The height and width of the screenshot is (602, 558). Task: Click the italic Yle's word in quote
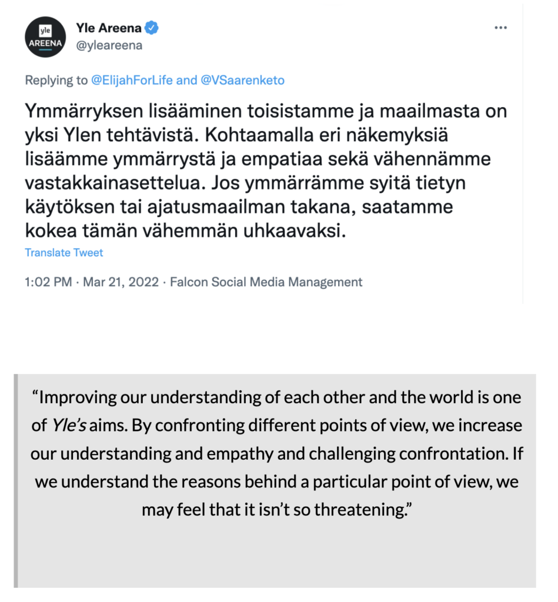(68, 425)
